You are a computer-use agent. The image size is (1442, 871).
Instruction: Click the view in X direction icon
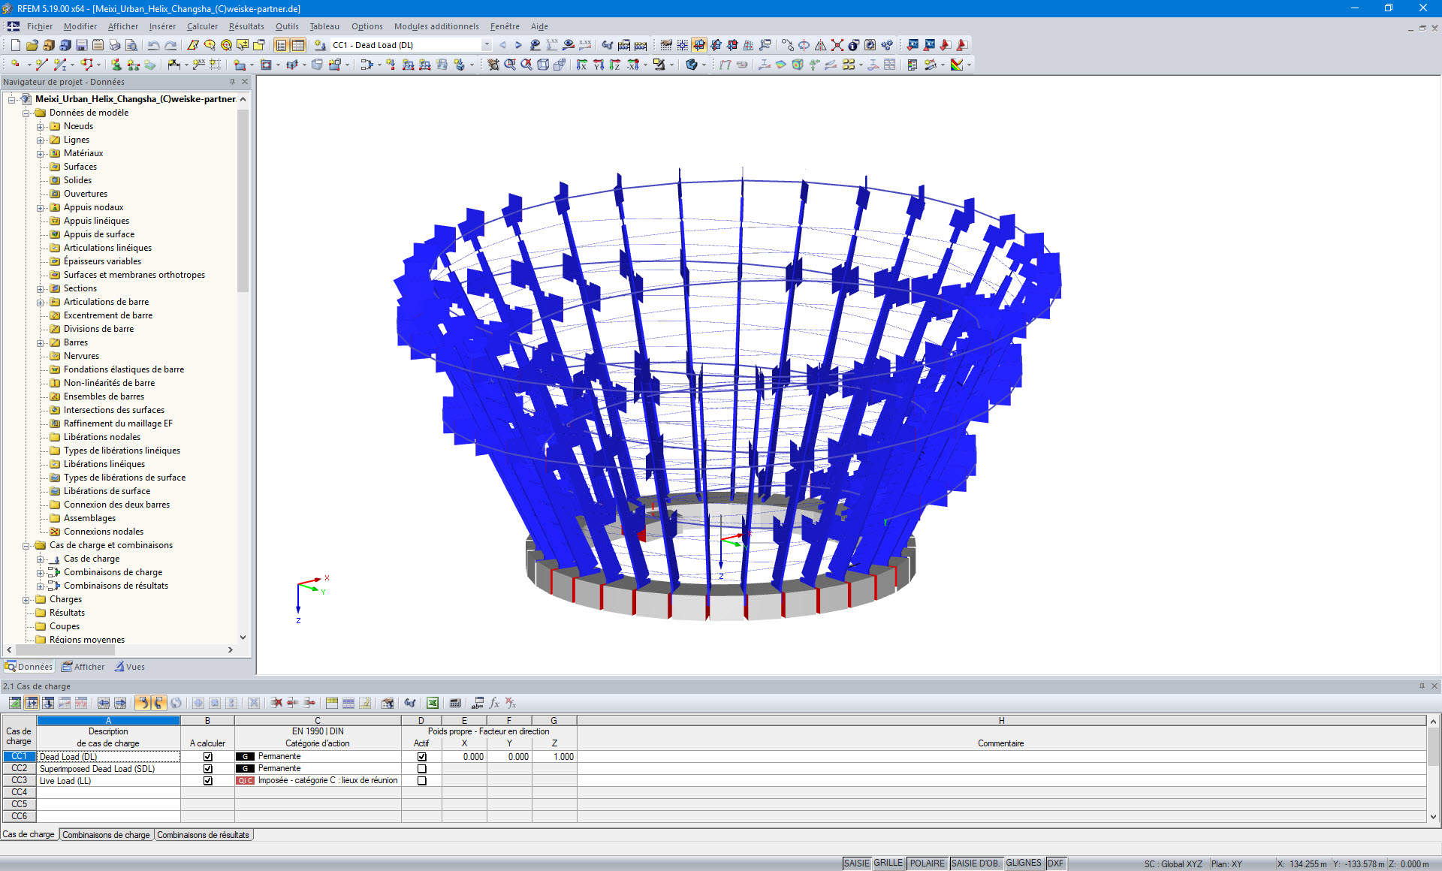pyautogui.click(x=582, y=65)
